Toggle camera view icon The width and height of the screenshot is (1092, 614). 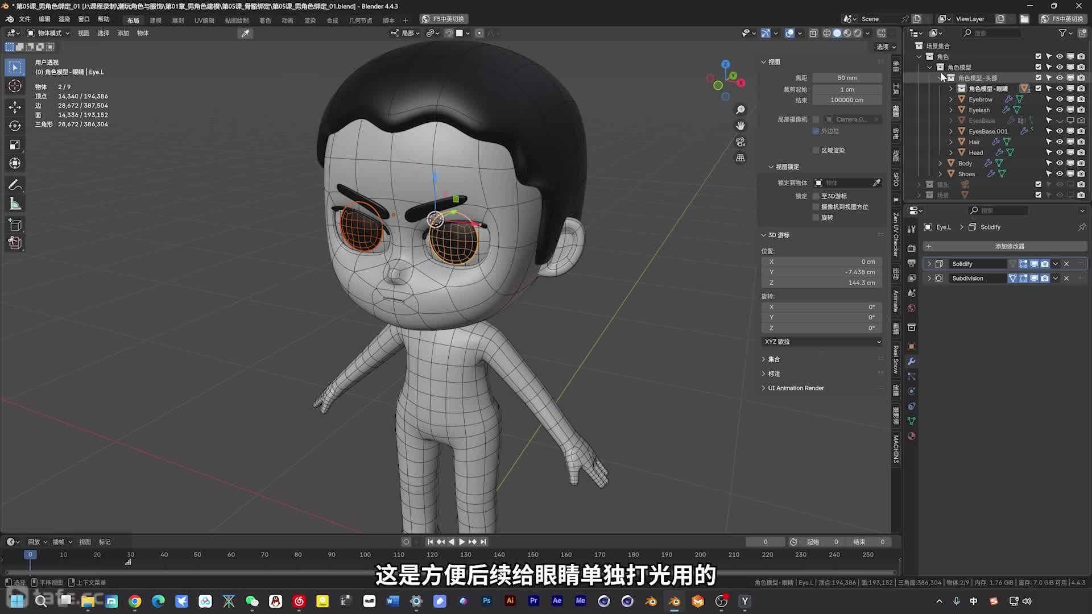click(x=740, y=142)
